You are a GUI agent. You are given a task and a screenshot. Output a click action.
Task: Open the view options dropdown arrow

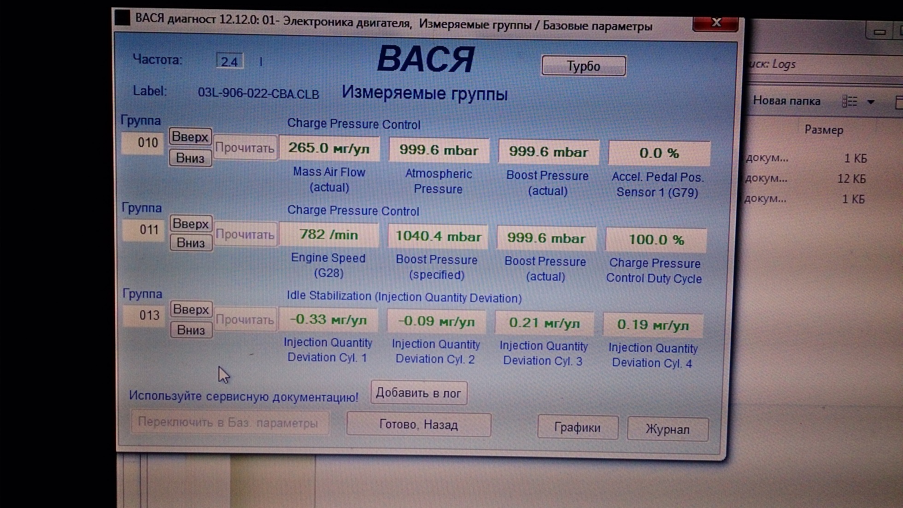coord(871,102)
